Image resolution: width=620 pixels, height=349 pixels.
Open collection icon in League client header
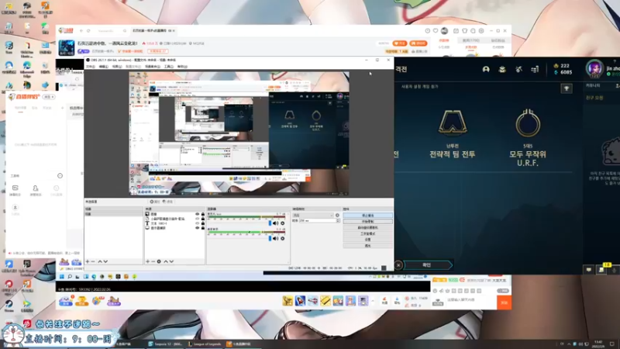tap(502, 69)
